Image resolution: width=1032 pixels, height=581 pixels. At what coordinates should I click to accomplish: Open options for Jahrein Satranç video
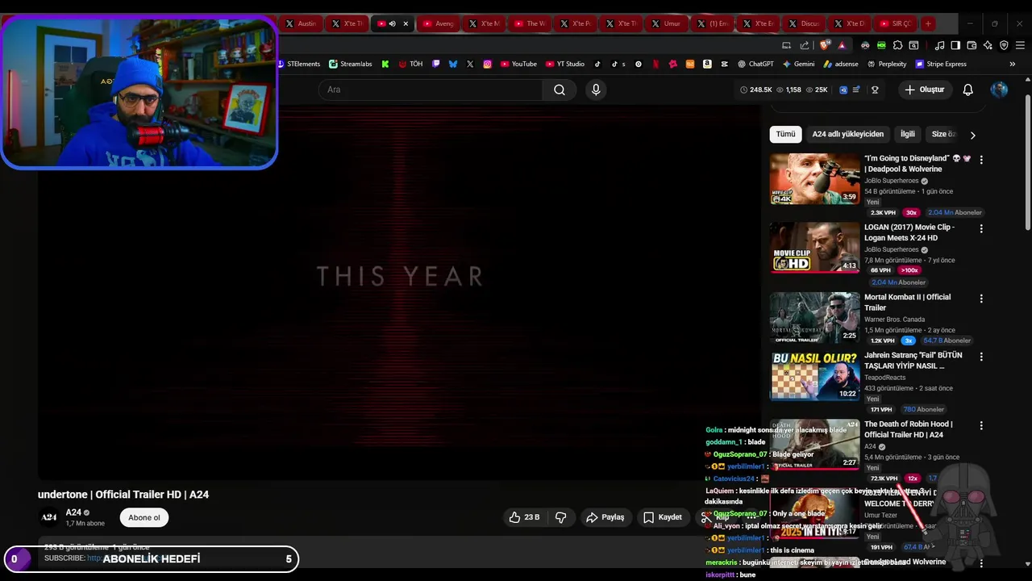[981, 357]
